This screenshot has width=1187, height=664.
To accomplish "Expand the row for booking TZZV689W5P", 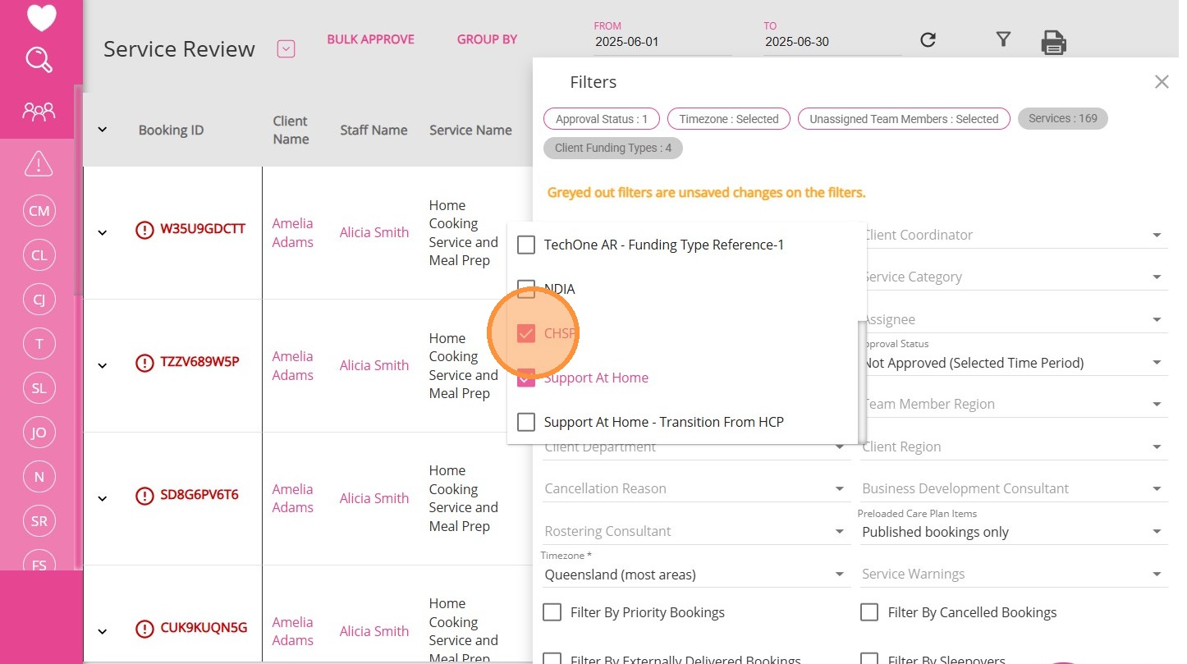I will click(103, 365).
